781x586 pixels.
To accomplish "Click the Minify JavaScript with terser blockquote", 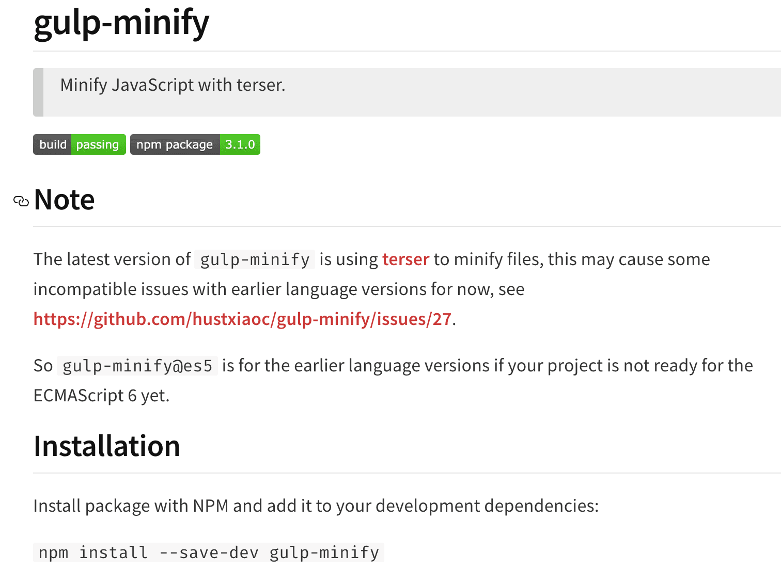I will pos(173,85).
